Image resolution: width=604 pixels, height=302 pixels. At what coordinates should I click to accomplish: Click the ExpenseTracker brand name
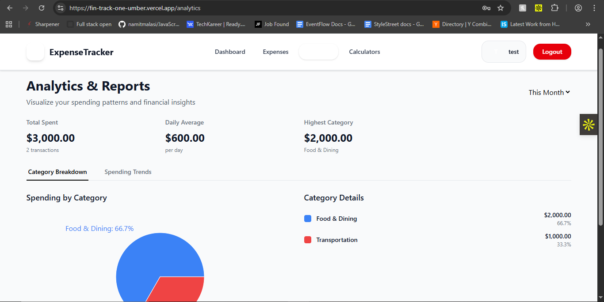click(x=81, y=52)
